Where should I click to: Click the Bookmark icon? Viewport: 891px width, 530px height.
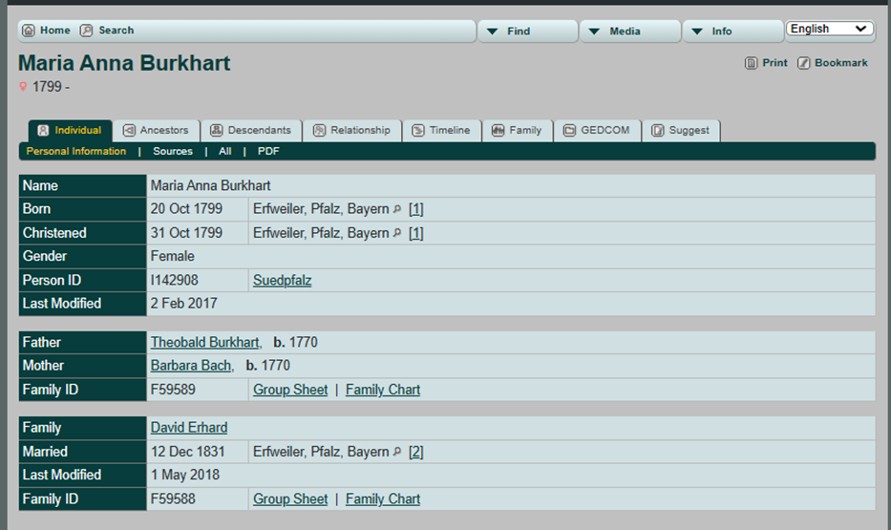point(804,63)
